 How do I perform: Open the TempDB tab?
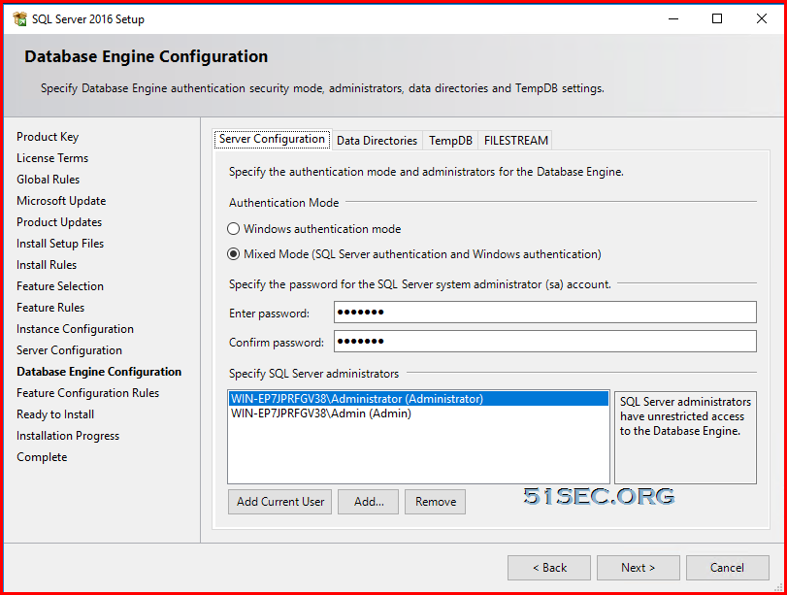point(450,141)
